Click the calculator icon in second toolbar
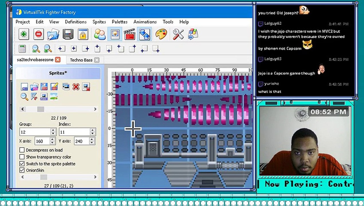364x206 pixels. 22,49
